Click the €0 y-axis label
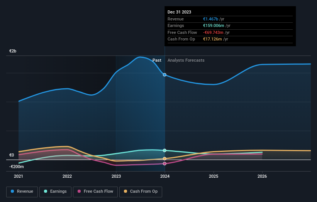This screenshot has height=202, width=317. (12, 155)
